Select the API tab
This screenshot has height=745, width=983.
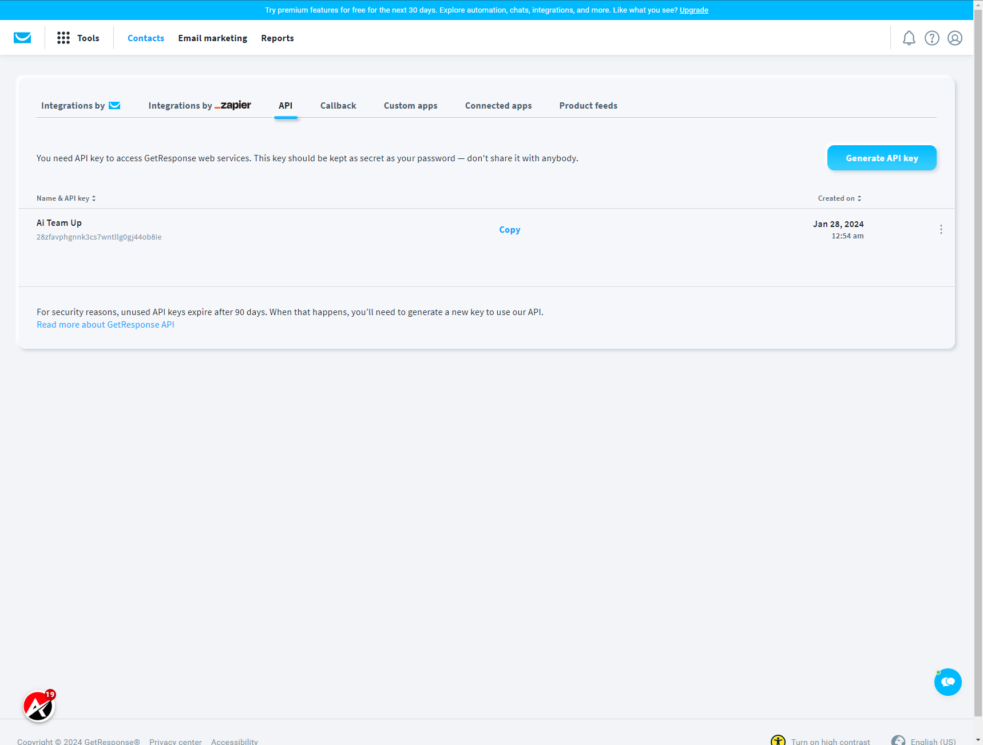(286, 105)
